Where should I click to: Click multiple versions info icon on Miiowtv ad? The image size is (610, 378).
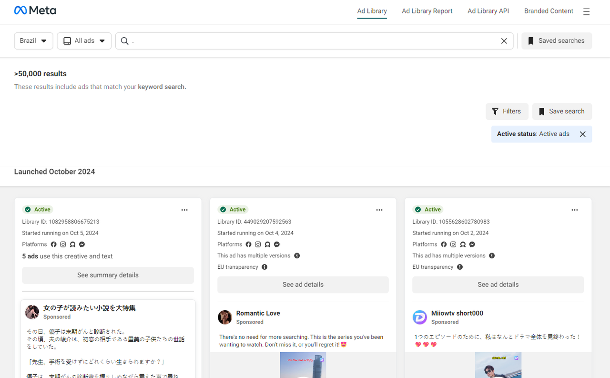pyautogui.click(x=492, y=256)
